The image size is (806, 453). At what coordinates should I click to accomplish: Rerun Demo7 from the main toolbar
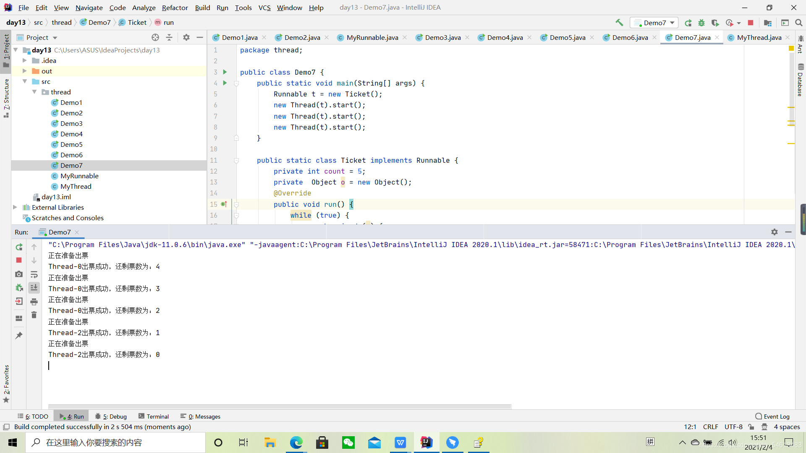(688, 23)
